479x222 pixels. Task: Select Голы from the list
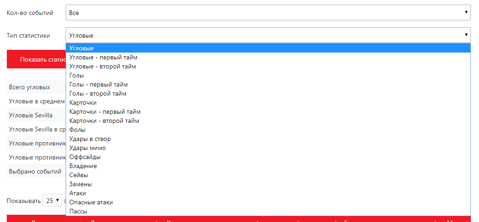(77, 76)
